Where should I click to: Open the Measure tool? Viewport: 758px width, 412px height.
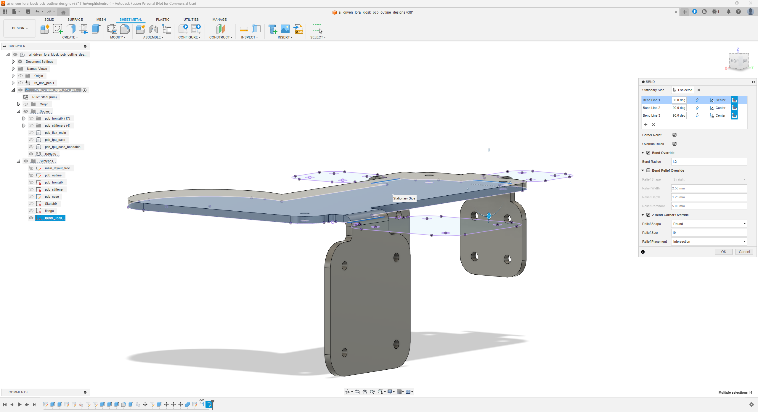click(x=244, y=29)
